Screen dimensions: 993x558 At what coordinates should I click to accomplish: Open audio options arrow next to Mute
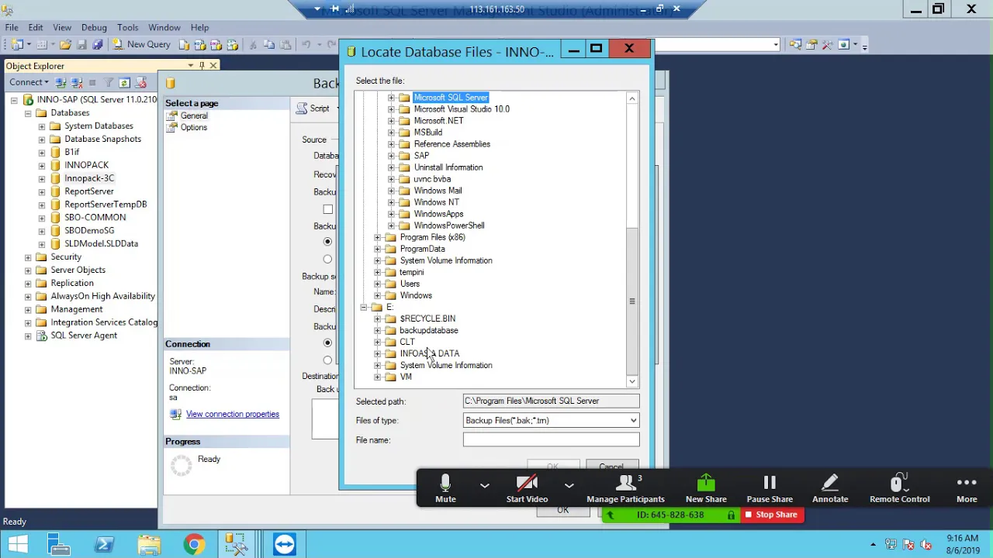point(484,485)
